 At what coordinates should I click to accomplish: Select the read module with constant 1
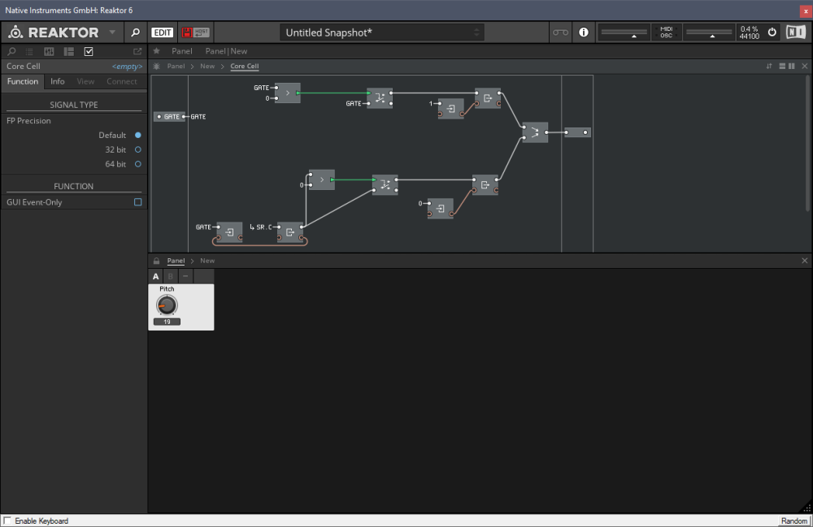click(x=450, y=109)
